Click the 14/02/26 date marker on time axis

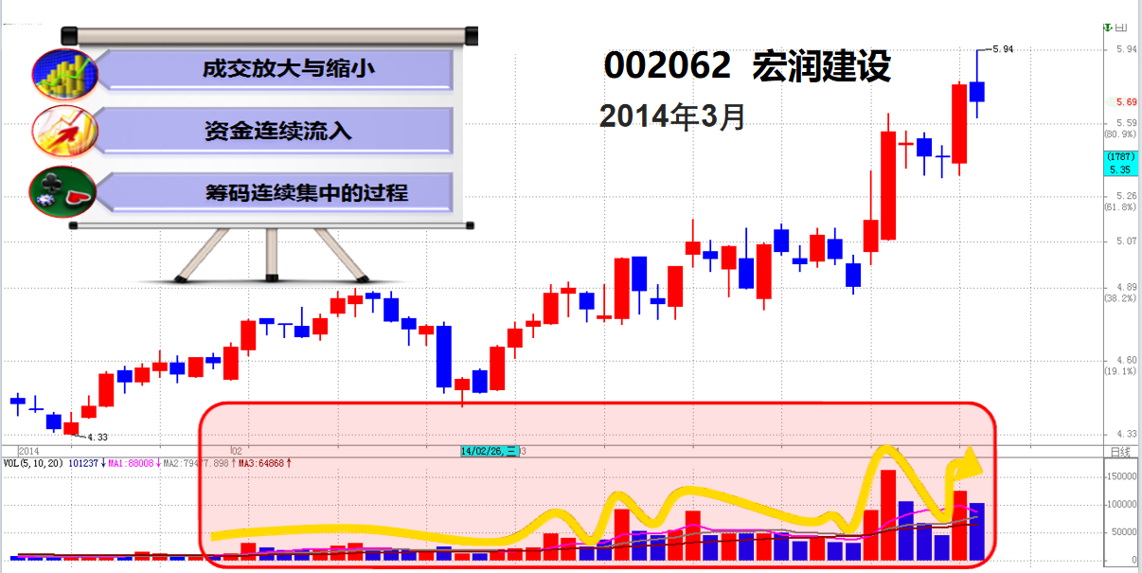[x=488, y=451]
